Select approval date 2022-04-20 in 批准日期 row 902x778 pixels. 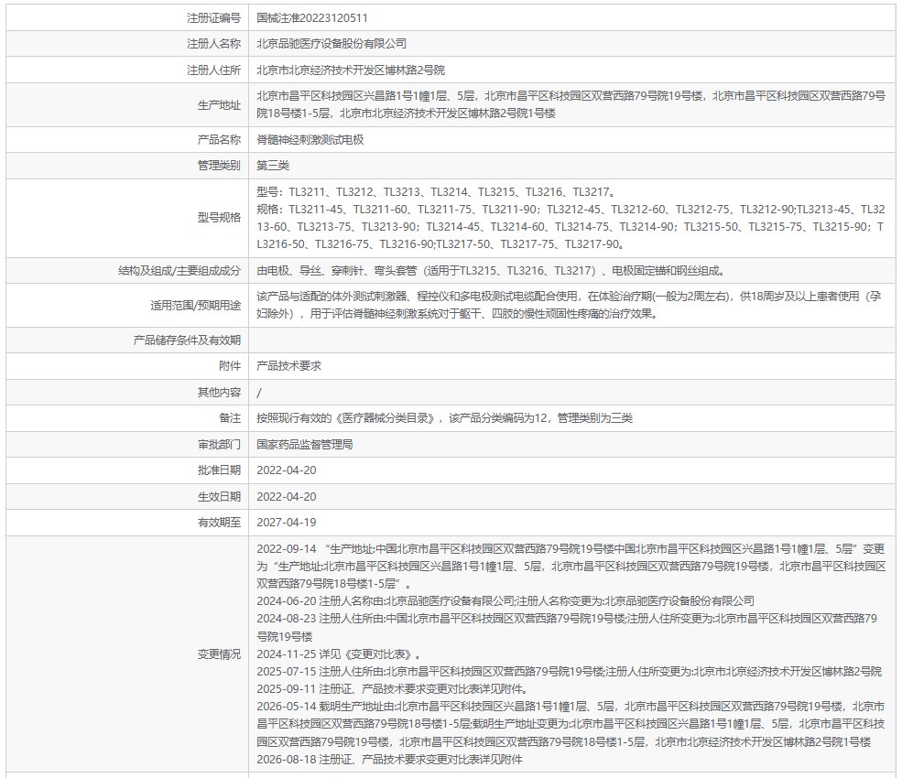[287, 470]
